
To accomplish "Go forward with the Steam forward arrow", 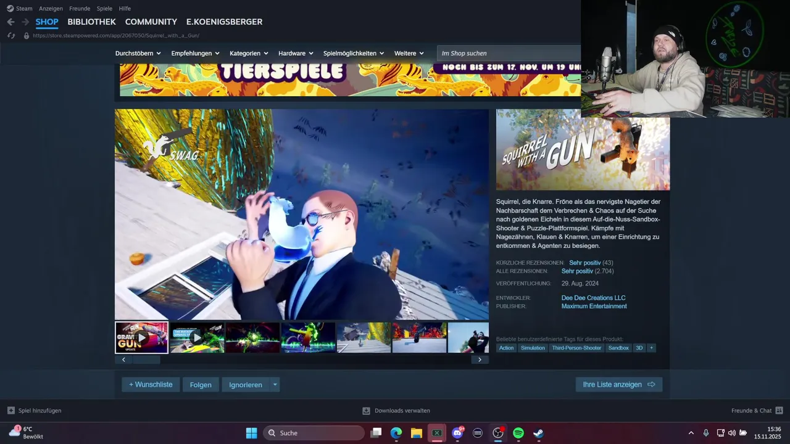I will click(25, 22).
